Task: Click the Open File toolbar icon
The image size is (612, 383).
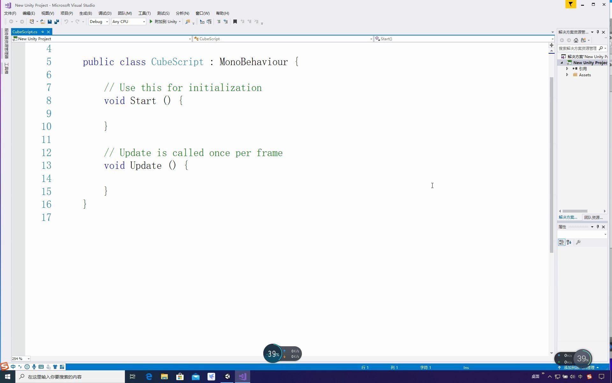Action: 42,22
